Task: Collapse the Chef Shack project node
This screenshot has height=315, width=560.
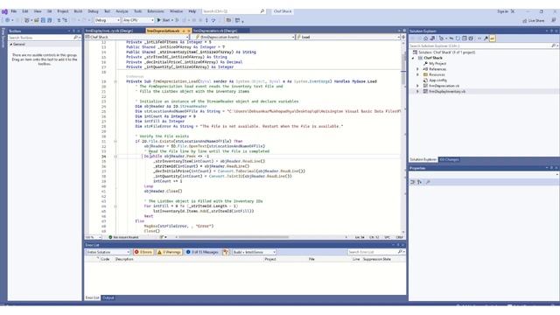Action: [x=413, y=58]
